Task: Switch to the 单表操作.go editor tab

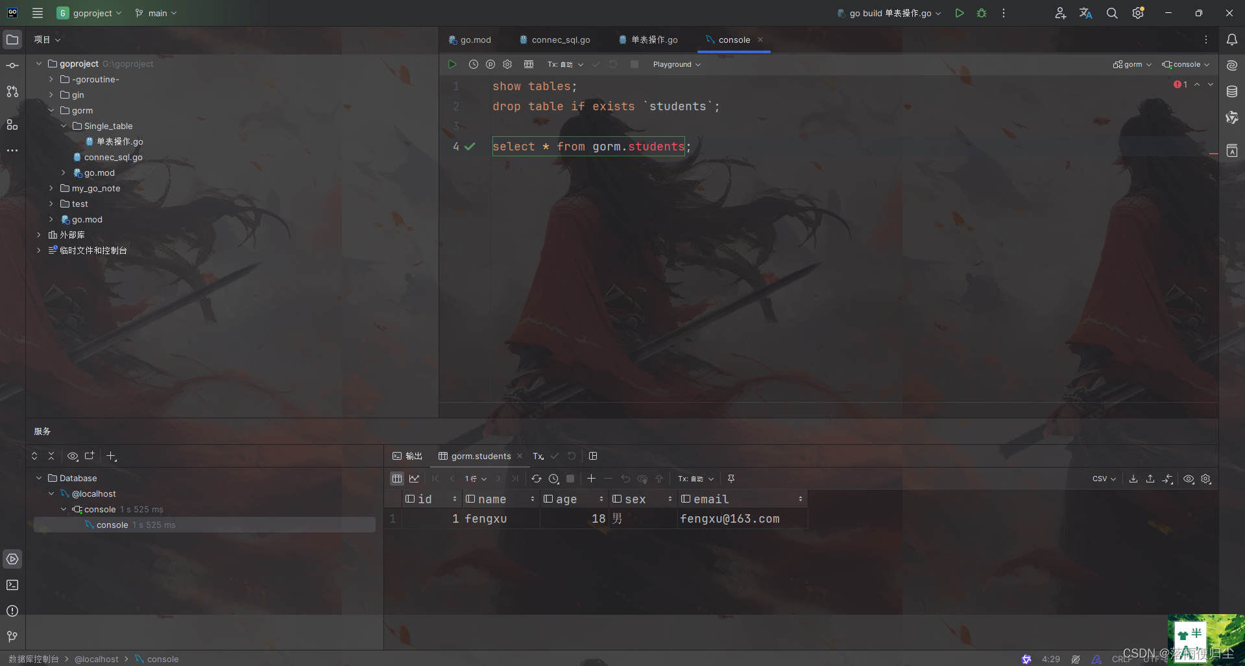Action: (648, 40)
